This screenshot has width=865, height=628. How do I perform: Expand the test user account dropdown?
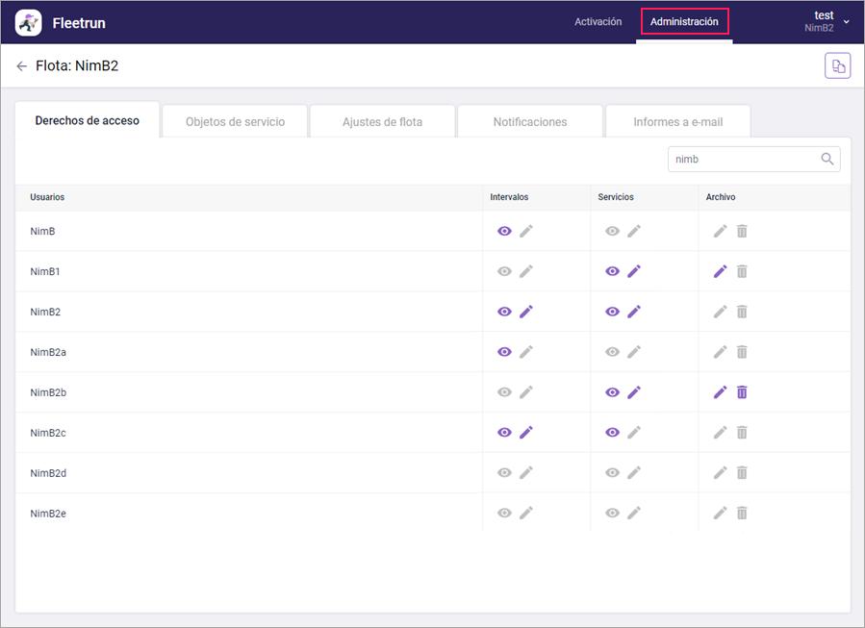(845, 21)
